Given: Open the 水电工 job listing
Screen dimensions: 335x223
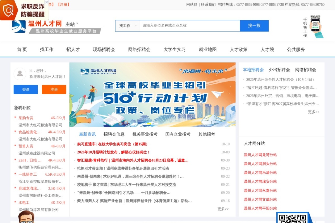Looking at the screenshot, I should tap(24, 202).
